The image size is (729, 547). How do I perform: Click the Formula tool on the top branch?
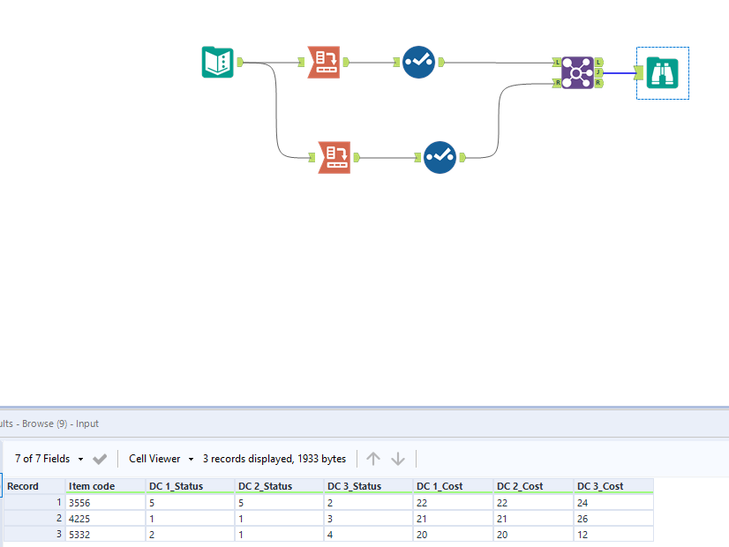[x=419, y=63]
